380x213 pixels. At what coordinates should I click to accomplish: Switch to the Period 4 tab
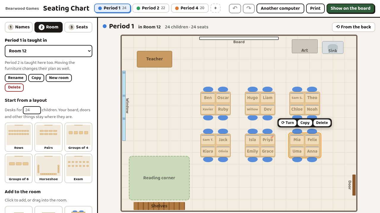tap(189, 8)
